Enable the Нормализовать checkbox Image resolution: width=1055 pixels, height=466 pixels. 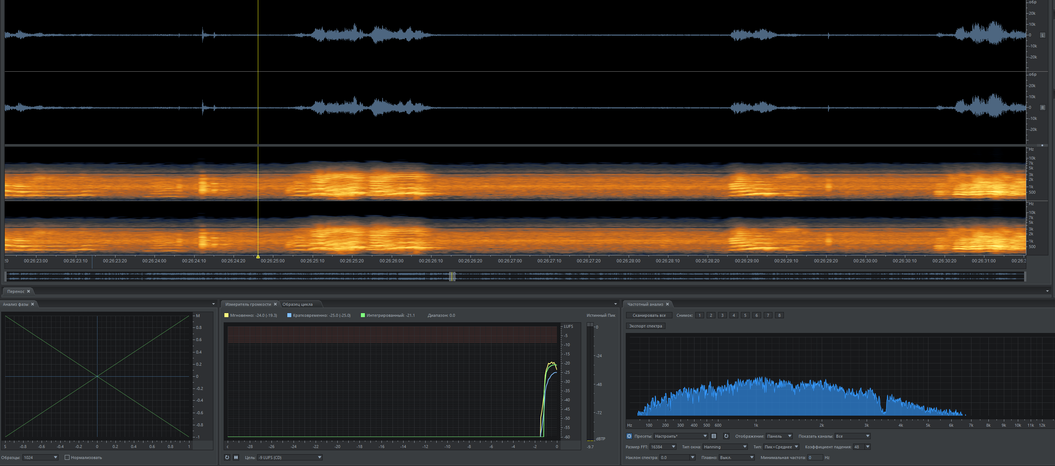click(x=67, y=458)
